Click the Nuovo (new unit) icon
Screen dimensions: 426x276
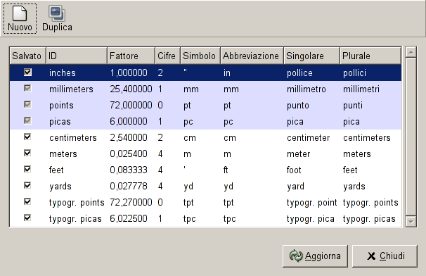point(20,13)
